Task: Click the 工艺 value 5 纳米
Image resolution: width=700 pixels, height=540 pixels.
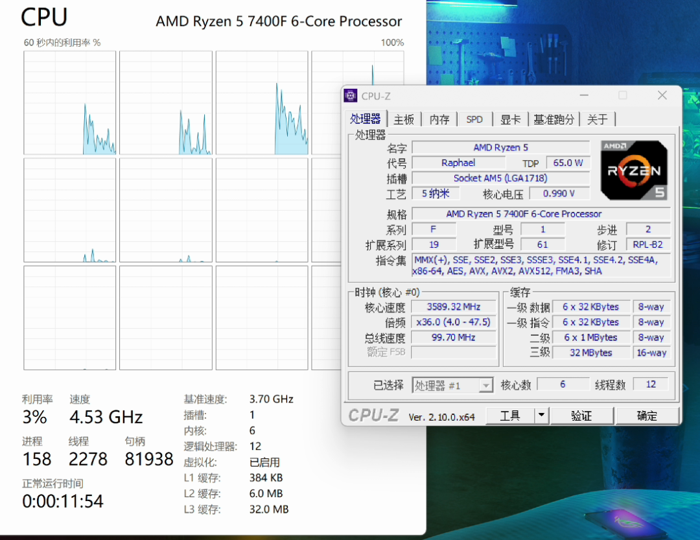Action: pyautogui.click(x=436, y=193)
